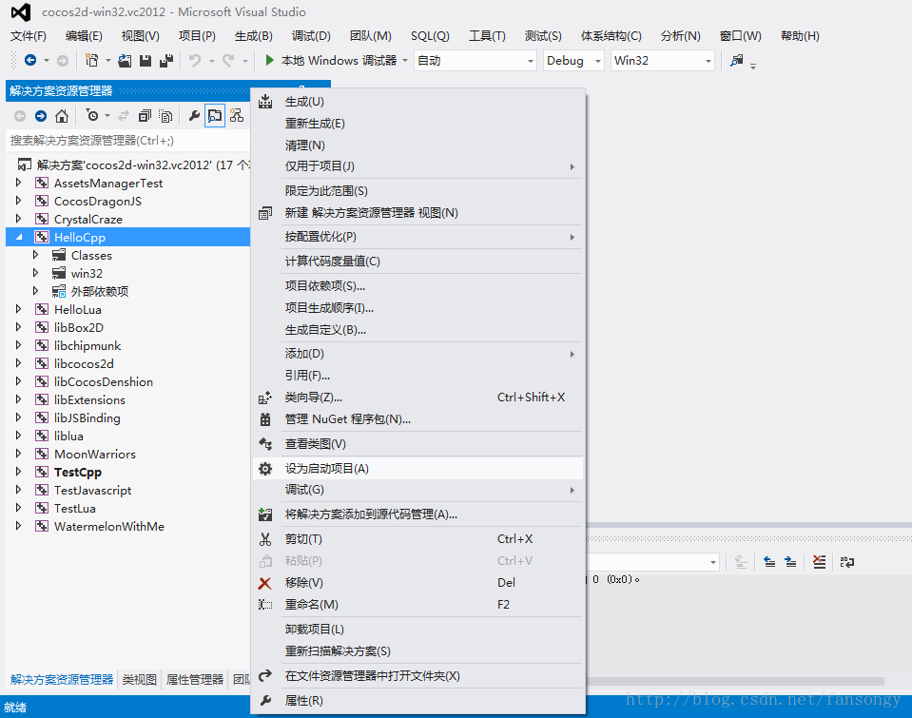Open the 工具(T) menu
This screenshot has width=912, height=718.
click(x=488, y=36)
